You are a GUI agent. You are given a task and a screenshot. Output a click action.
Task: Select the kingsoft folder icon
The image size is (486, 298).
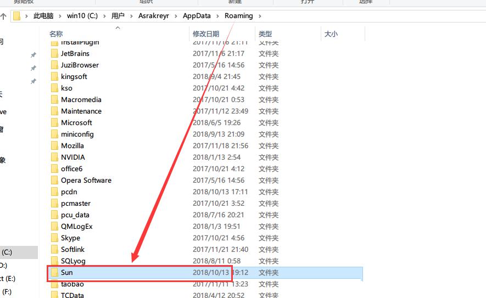[x=54, y=76]
